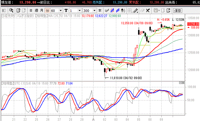This screenshot has width=200, height=121.
Task: Switch chart to daily (日) timeframe
Action: point(31,11)
